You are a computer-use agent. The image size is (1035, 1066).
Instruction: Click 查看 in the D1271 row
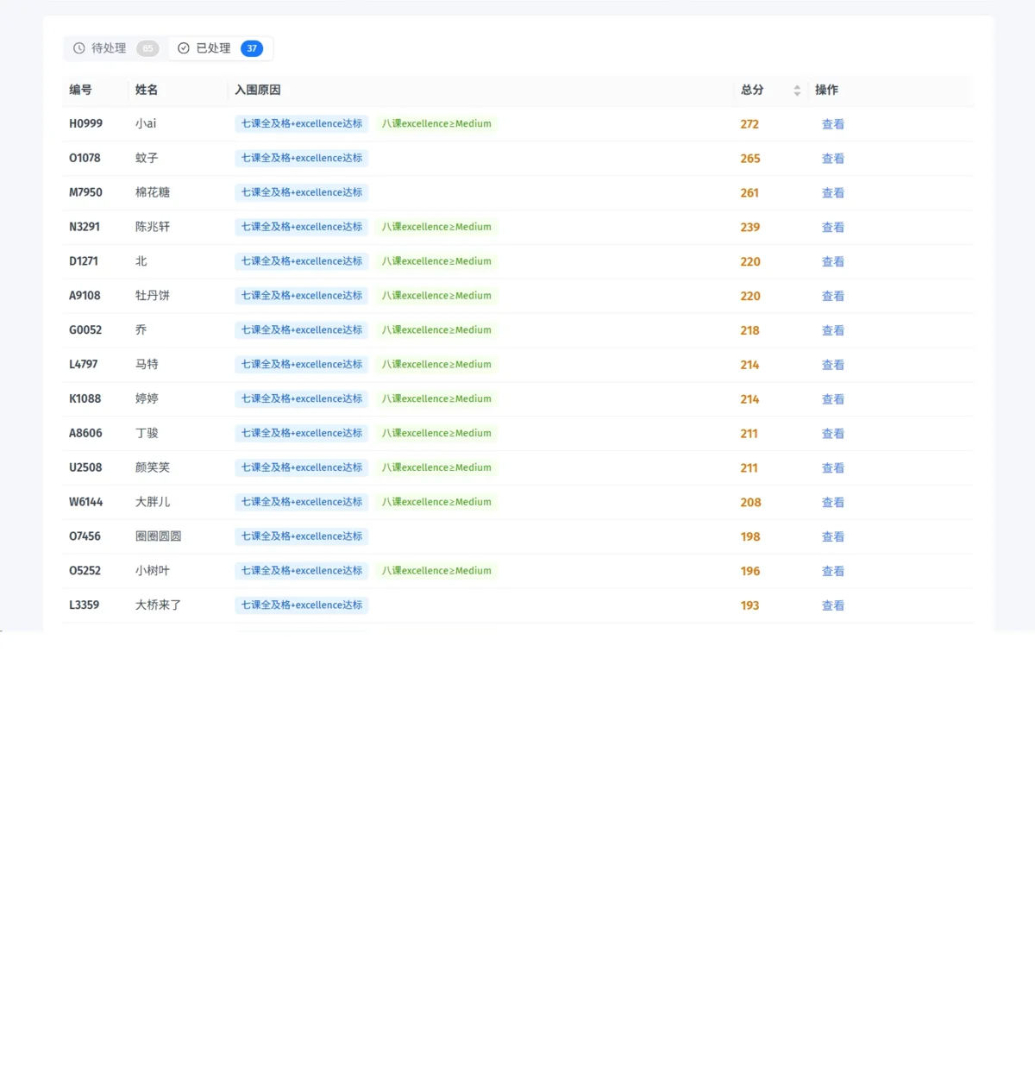pos(832,261)
